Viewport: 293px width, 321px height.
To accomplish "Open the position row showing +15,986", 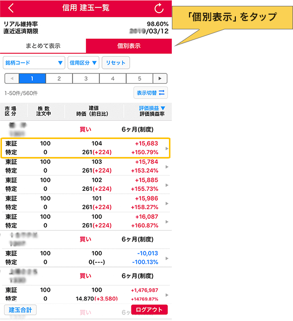I will tap(85, 203).
